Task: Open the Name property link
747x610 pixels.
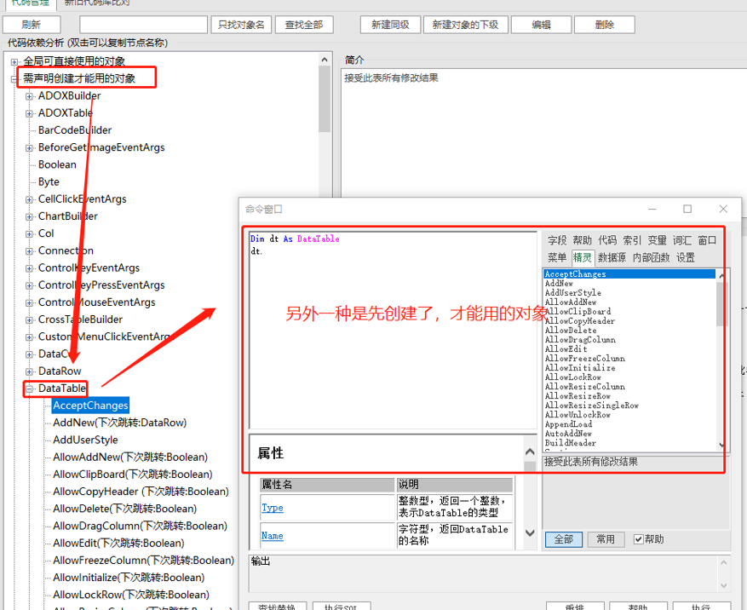Action: (x=273, y=536)
